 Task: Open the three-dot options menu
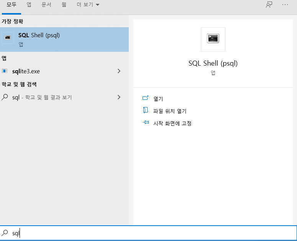(285, 5)
